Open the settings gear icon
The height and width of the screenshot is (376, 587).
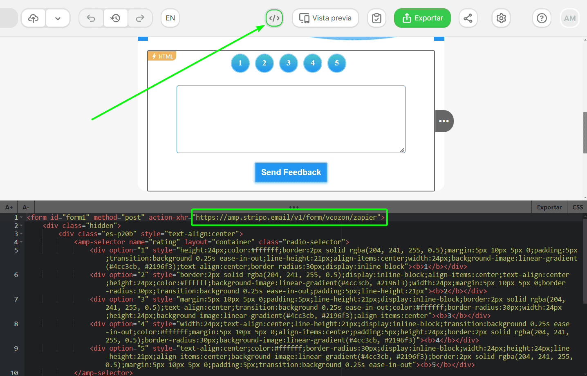coord(501,18)
